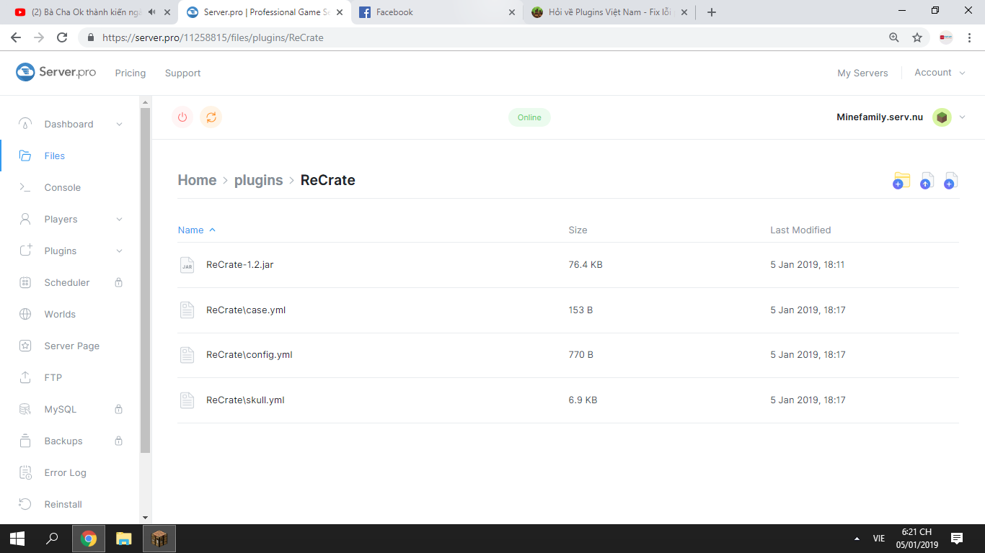The width and height of the screenshot is (985, 553).
Task: Go to the Pricing page
Action: click(131, 73)
